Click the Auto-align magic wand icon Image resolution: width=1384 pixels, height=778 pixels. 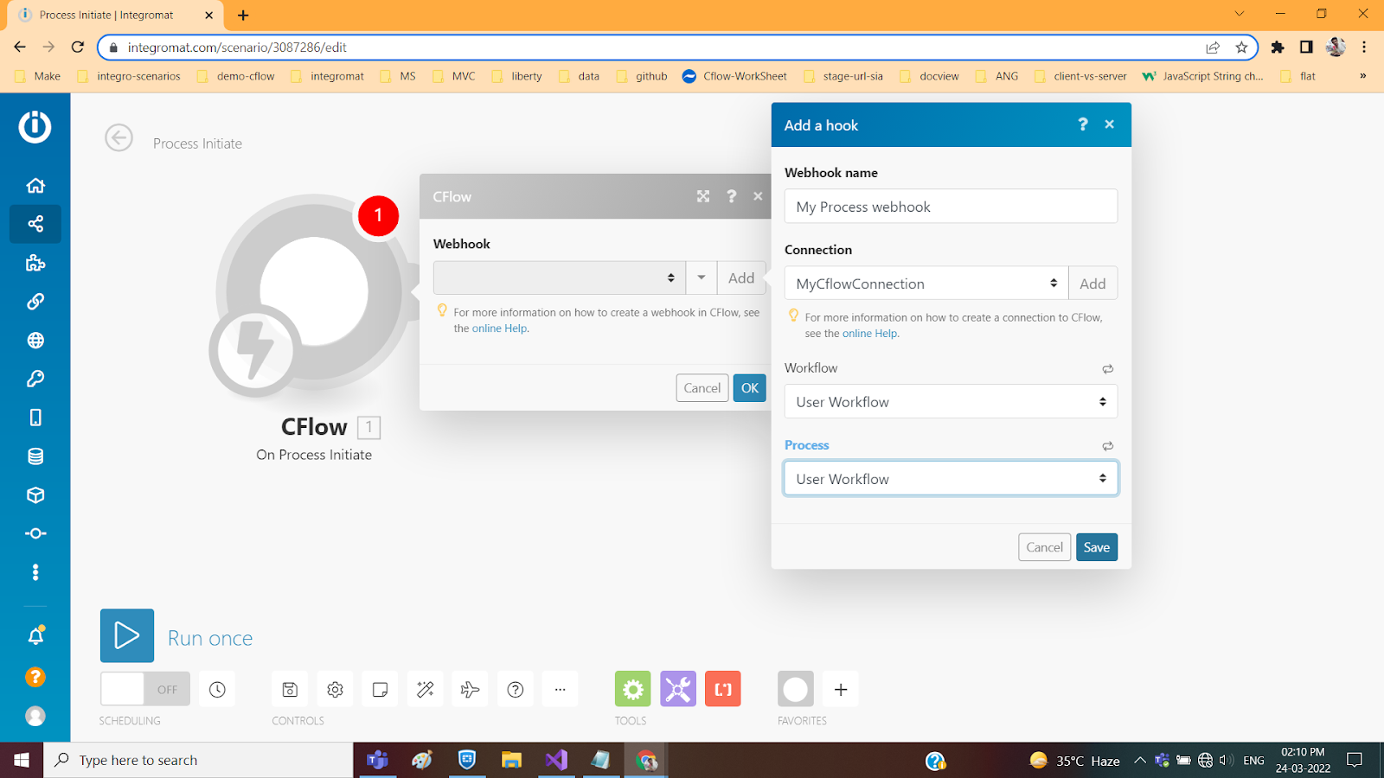click(425, 689)
